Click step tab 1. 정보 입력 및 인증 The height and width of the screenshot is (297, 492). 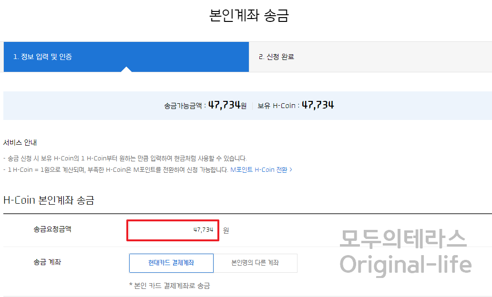pyautogui.click(x=126, y=57)
